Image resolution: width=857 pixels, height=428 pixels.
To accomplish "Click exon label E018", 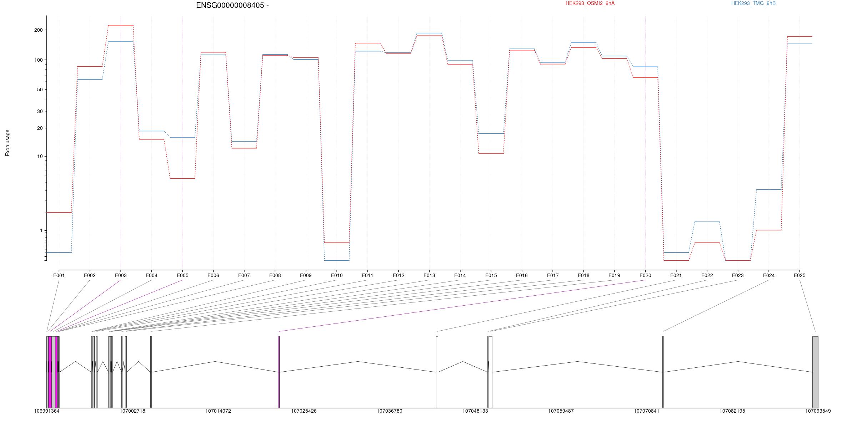I will tap(583, 275).
